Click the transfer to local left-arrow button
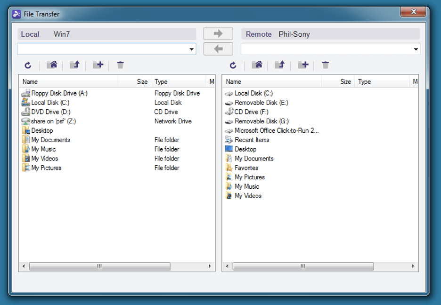 click(218, 48)
